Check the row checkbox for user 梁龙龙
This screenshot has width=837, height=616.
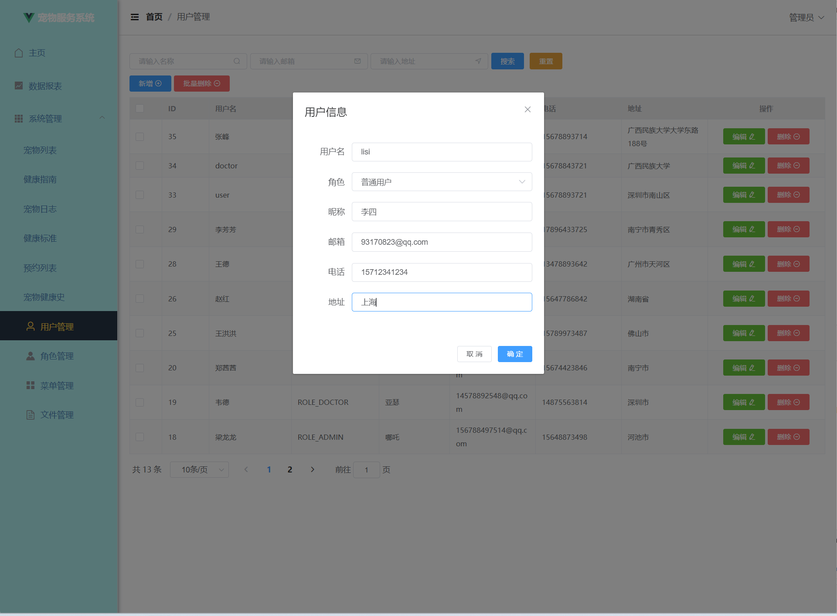(139, 437)
